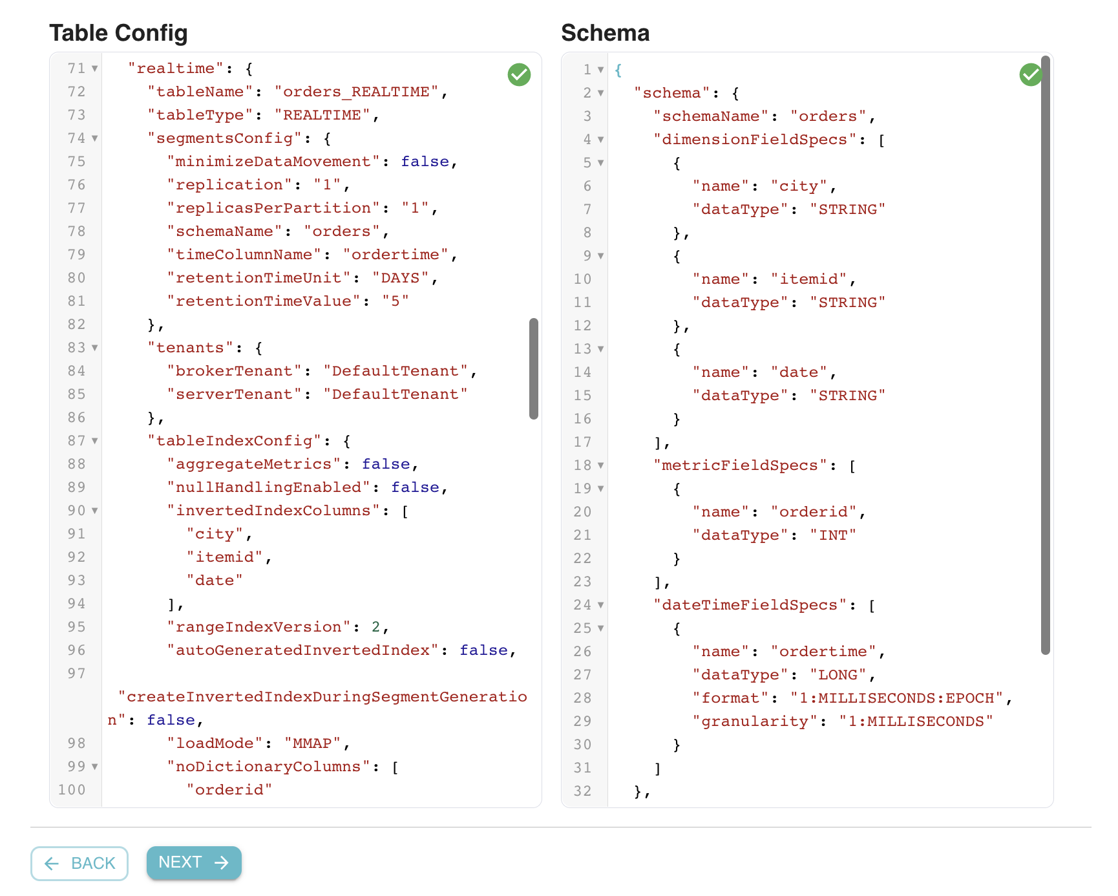The width and height of the screenshot is (1118, 896).
Task: Collapse "dimensionFieldSpecs" array in Schema editor
Action: pos(601,140)
